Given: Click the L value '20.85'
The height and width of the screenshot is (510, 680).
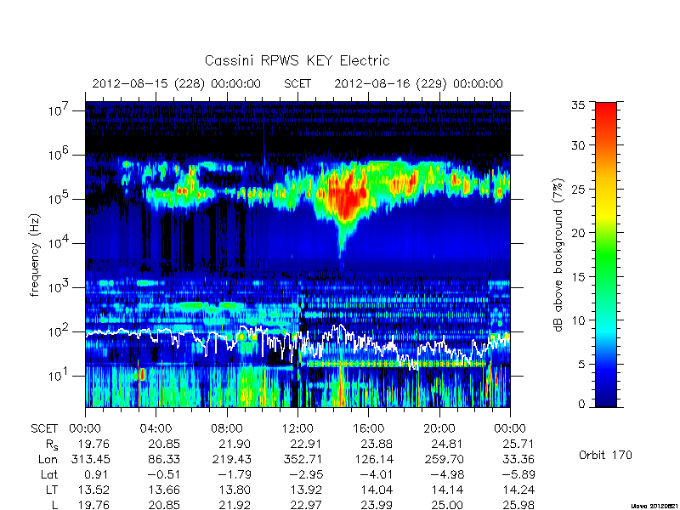Looking at the screenshot, I should (x=164, y=505).
